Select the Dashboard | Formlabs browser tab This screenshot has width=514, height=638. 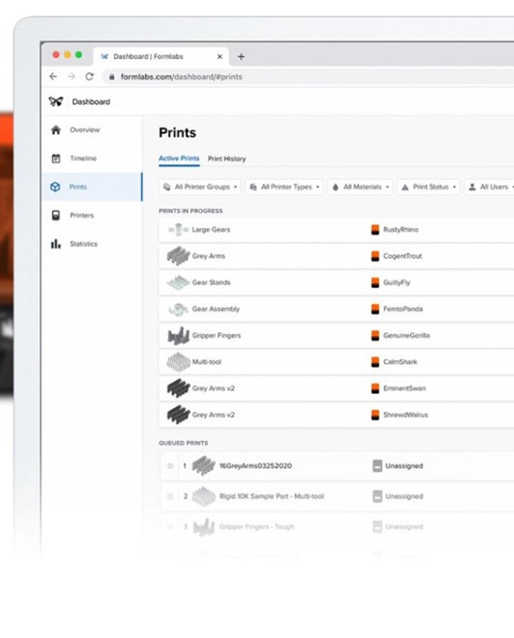pyautogui.click(x=161, y=57)
